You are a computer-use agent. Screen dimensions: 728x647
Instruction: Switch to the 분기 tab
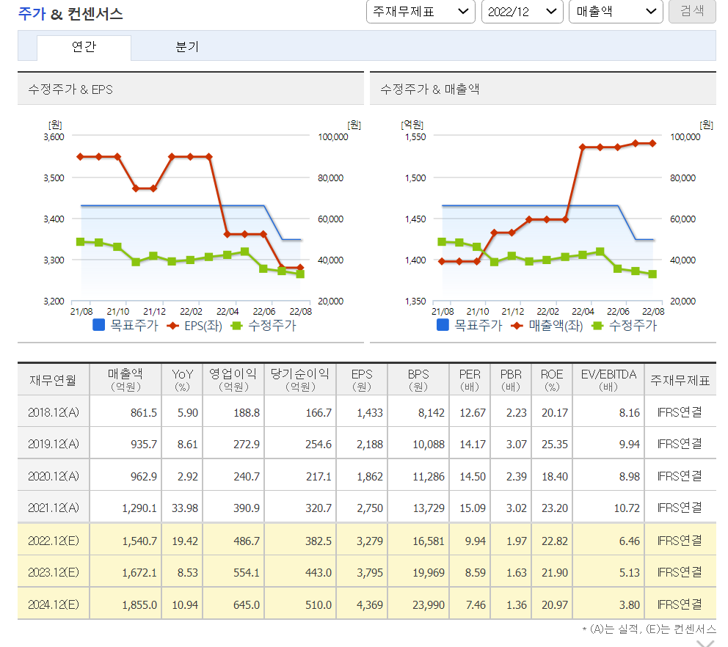[x=188, y=48]
